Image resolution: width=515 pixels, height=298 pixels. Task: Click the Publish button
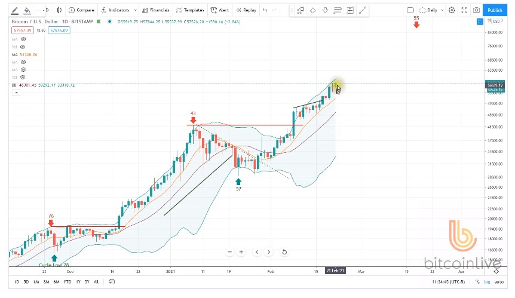[495, 10]
